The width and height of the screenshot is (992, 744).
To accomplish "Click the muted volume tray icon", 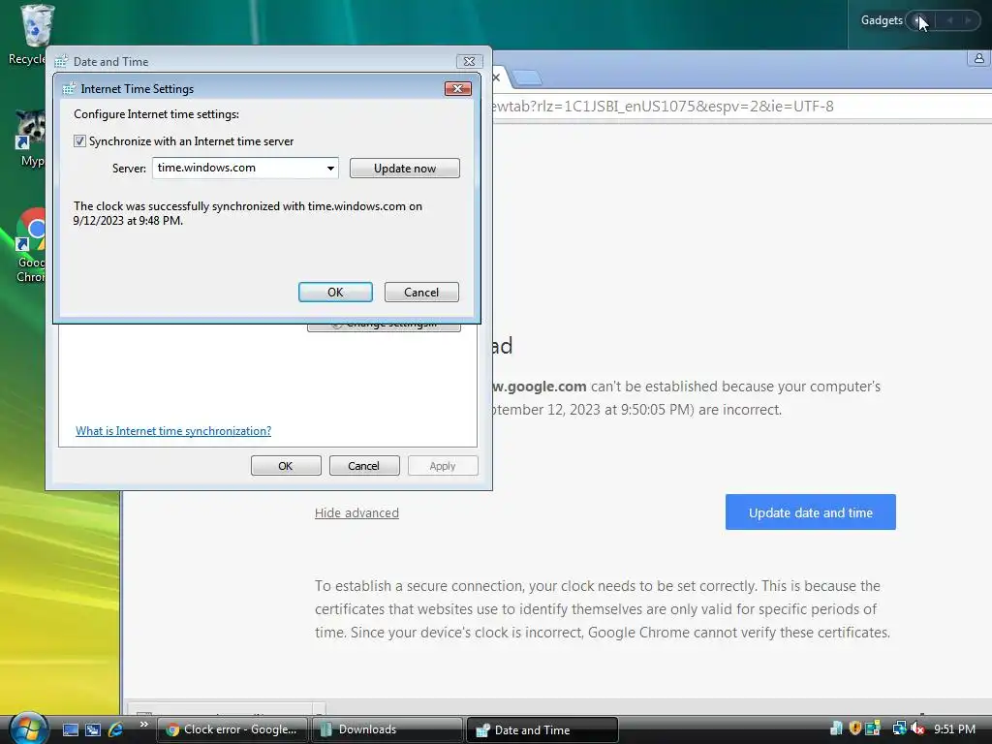I will (x=916, y=728).
